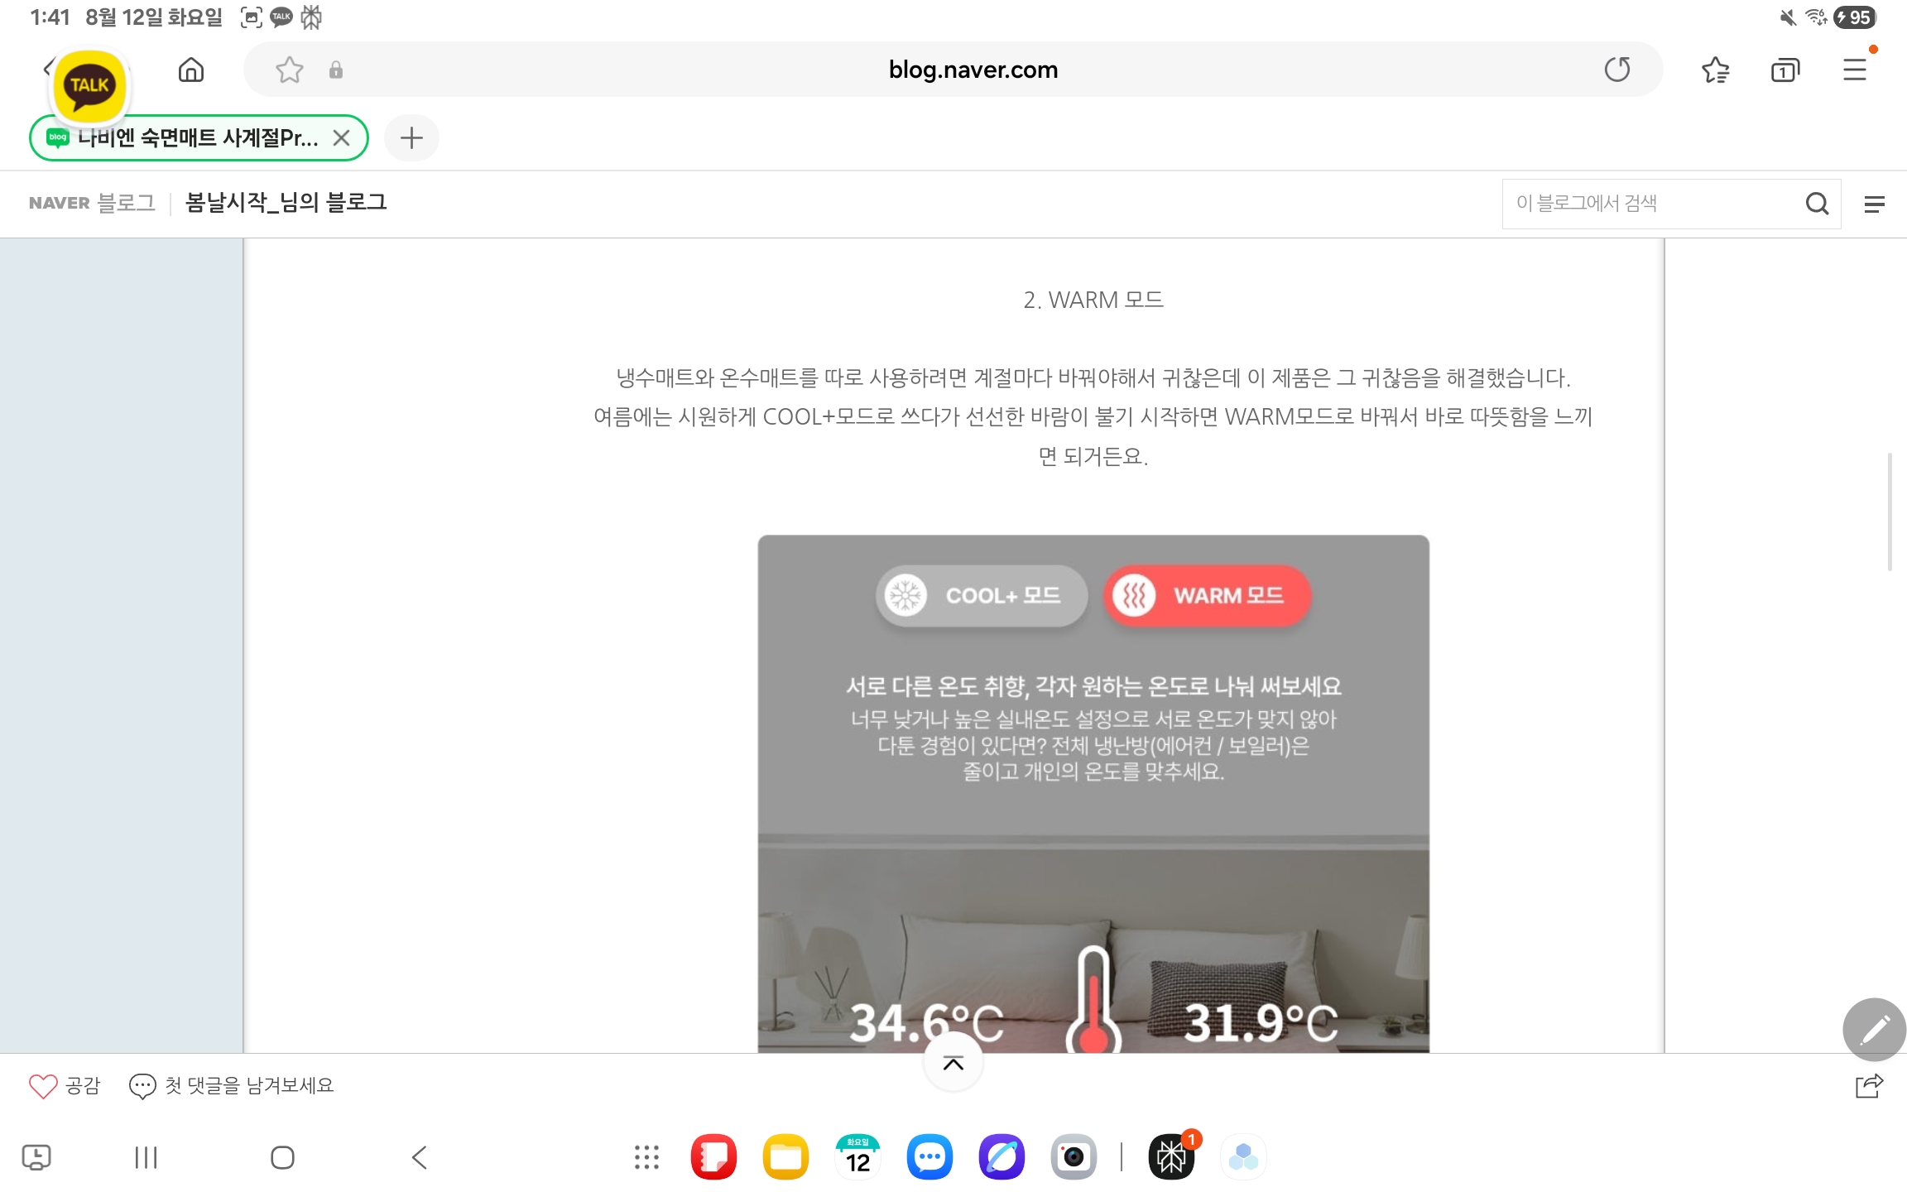
Task: Show recent apps navigation button
Action: [x=146, y=1157]
